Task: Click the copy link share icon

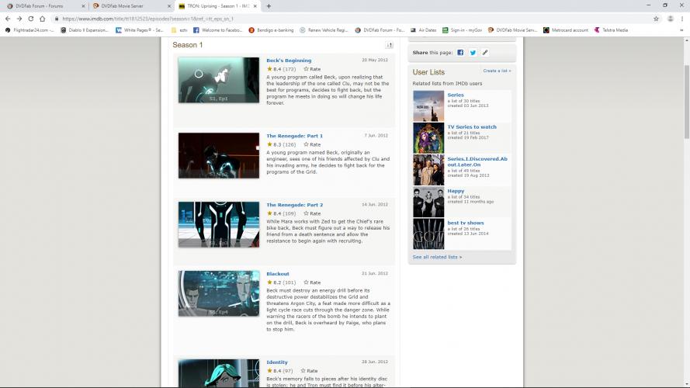Action: [485, 53]
